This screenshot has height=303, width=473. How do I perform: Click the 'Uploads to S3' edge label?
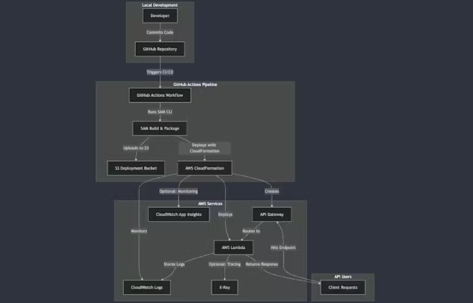pyautogui.click(x=136, y=148)
